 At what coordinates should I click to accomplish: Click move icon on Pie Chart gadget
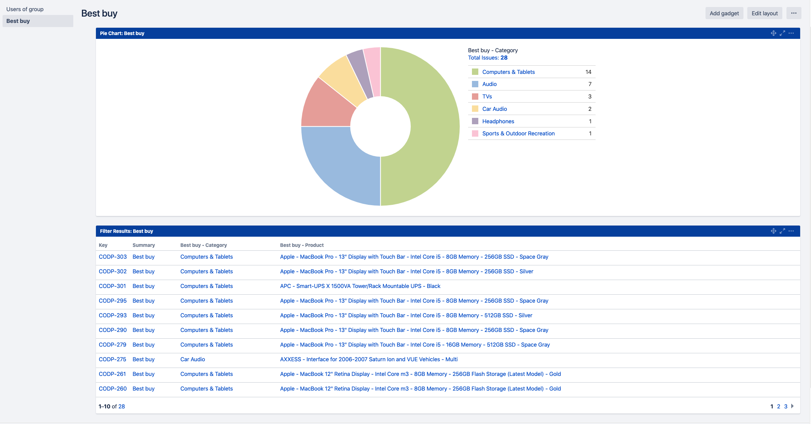[773, 33]
